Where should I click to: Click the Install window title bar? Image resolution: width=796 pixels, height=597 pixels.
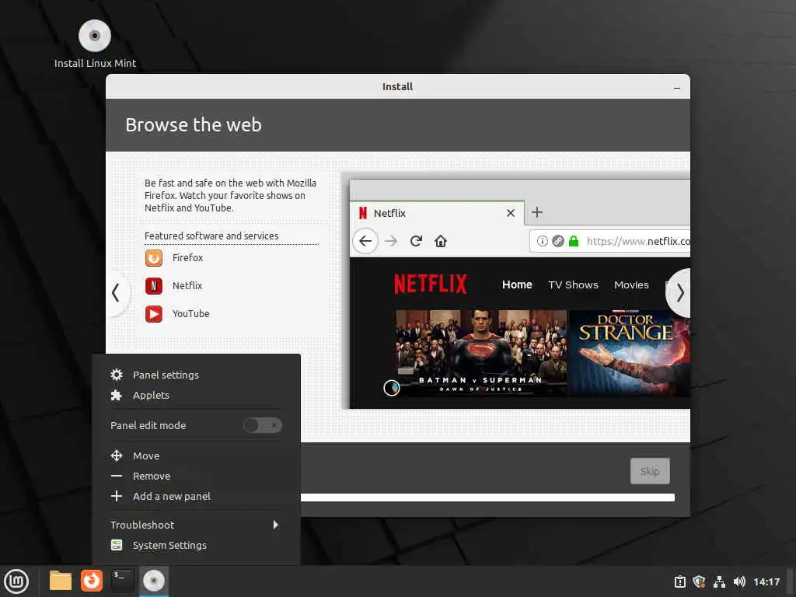397,86
